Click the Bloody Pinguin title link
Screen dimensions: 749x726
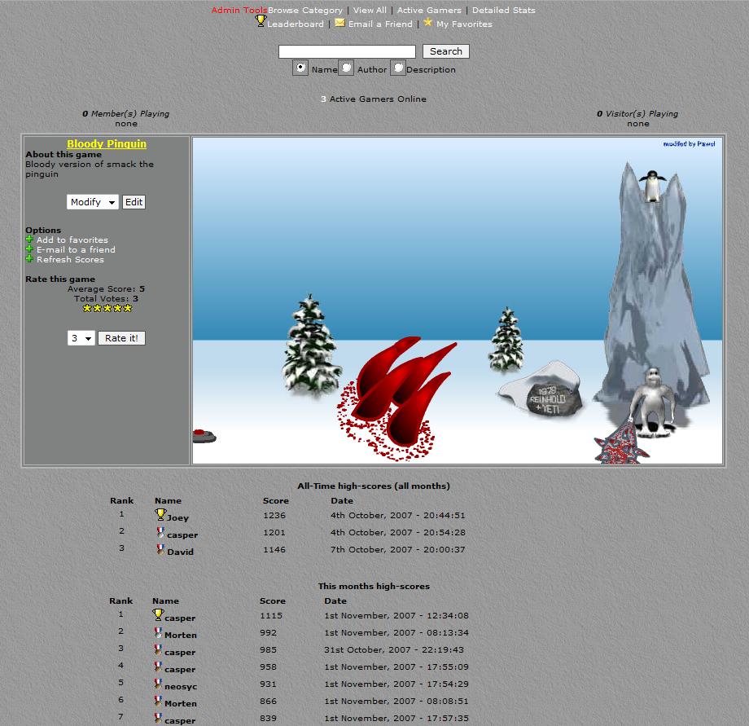pos(107,143)
